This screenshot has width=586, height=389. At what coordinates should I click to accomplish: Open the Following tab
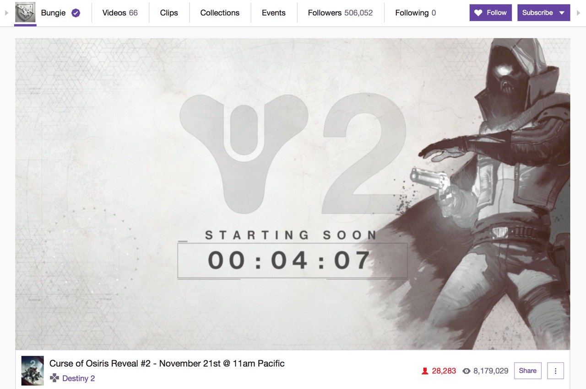(415, 13)
